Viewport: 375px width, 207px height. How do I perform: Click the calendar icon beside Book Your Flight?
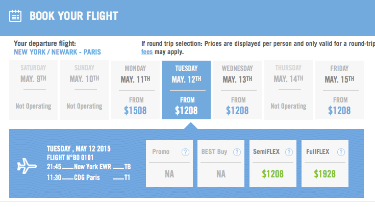(x=15, y=15)
